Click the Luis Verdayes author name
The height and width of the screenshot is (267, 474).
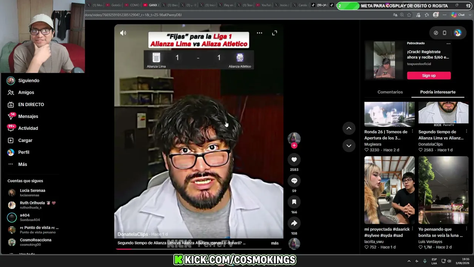click(430, 242)
